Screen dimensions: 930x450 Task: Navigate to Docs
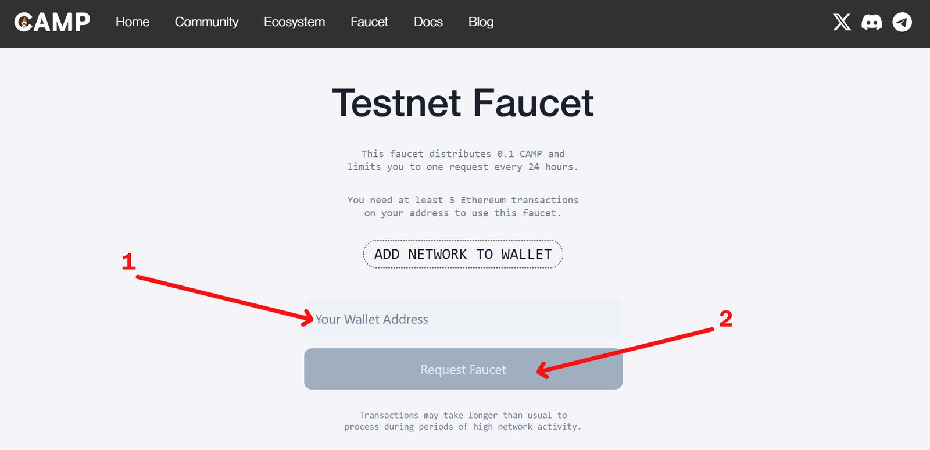(428, 22)
